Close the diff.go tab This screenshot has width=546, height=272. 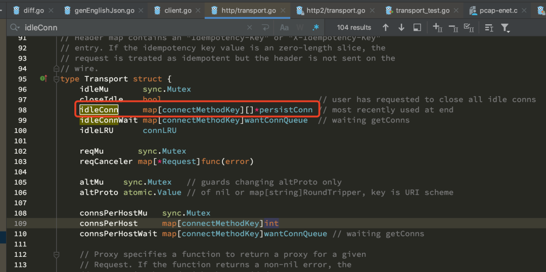click(x=51, y=11)
